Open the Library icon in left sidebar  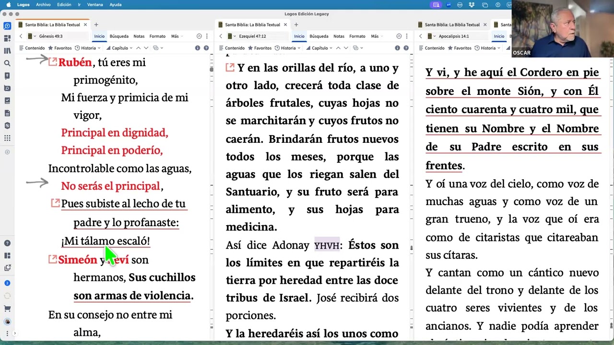[x=7, y=51]
